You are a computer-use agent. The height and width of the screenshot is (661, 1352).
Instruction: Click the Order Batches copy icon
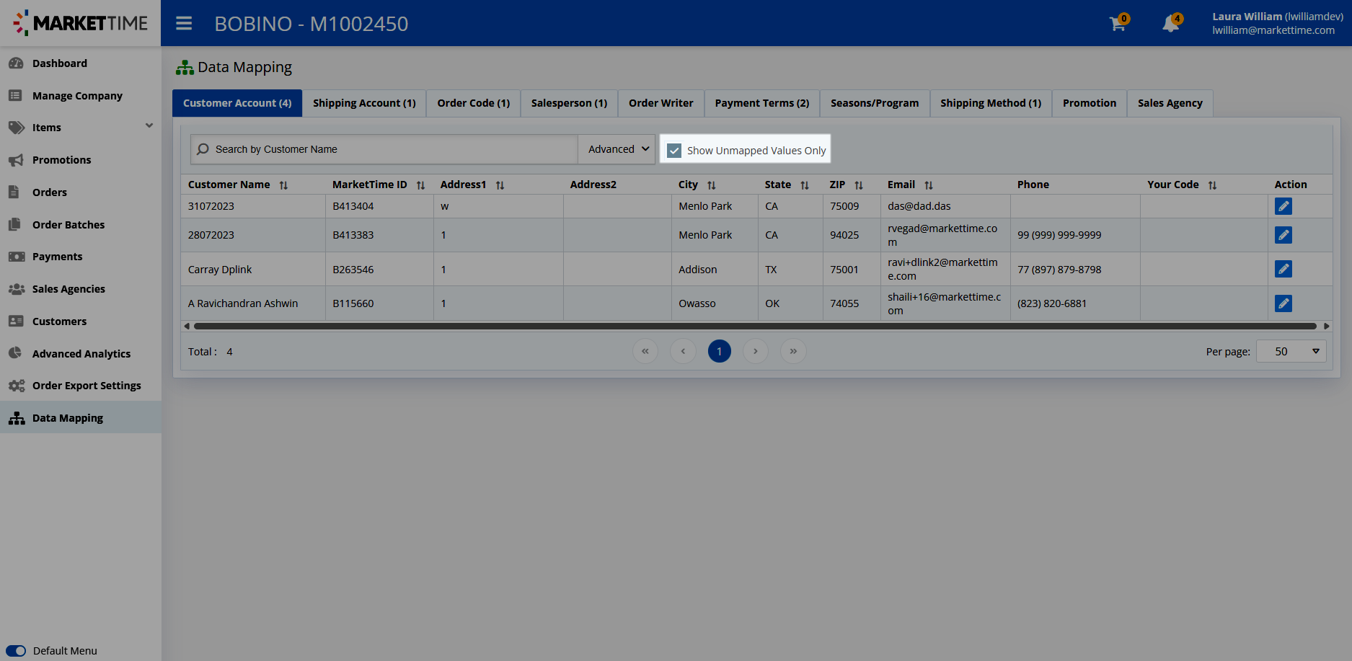pos(14,225)
